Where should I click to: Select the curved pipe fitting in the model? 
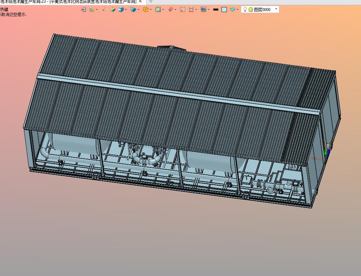pos(147,159)
